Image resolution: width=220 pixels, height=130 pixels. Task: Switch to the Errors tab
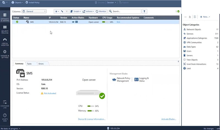coord(41,64)
